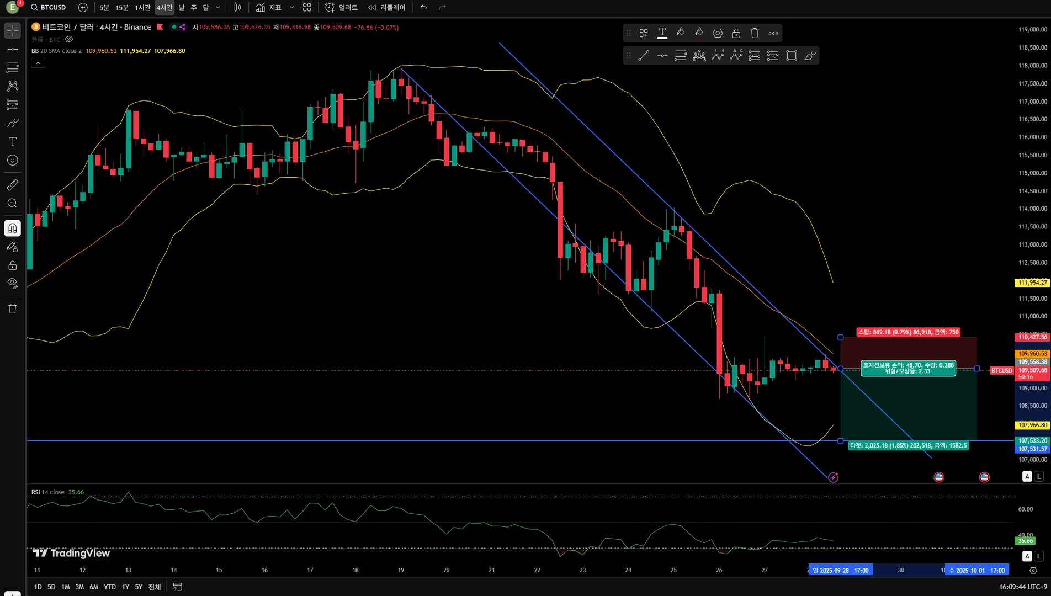Toggle magnet mode in left sidebar
Viewport: 1051px width, 596px height.
coord(12,228)
